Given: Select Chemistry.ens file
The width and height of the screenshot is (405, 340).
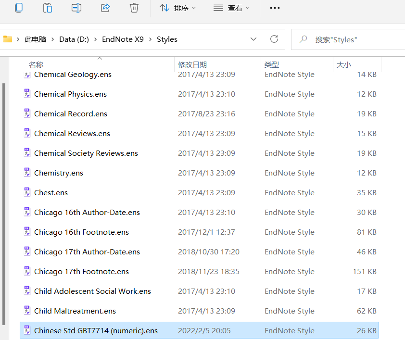Looking at the screenshot, I should click(199, 173).
